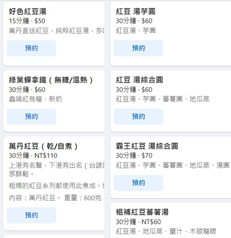
Task: Open the 霸王紅豆 湯綜合圓 title
Action: pos(147,146)
